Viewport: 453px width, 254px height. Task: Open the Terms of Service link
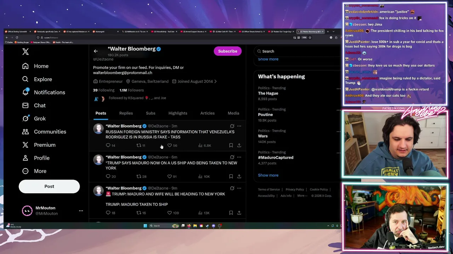(269, 189)
